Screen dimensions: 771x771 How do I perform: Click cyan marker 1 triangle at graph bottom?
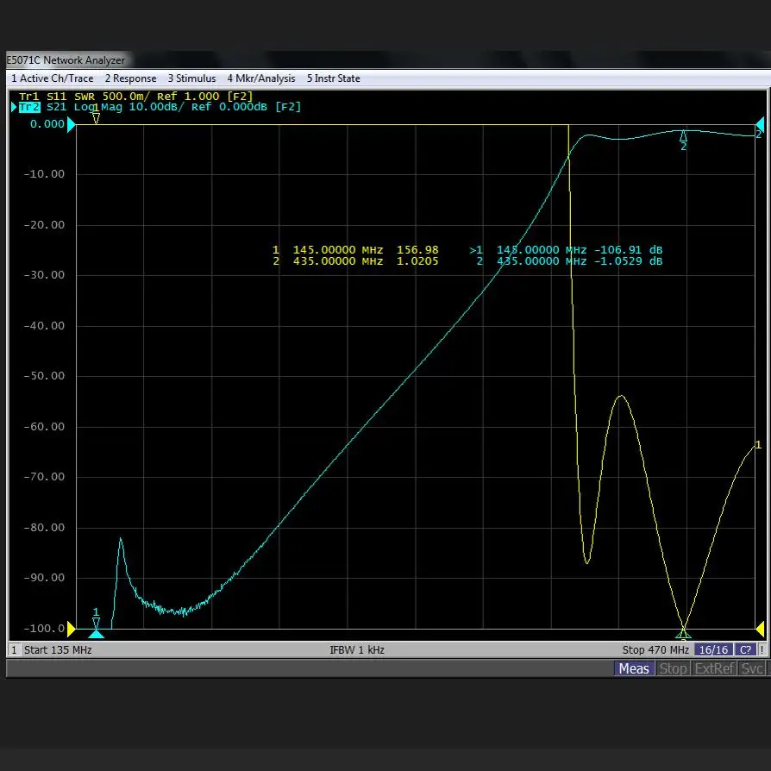96,633
